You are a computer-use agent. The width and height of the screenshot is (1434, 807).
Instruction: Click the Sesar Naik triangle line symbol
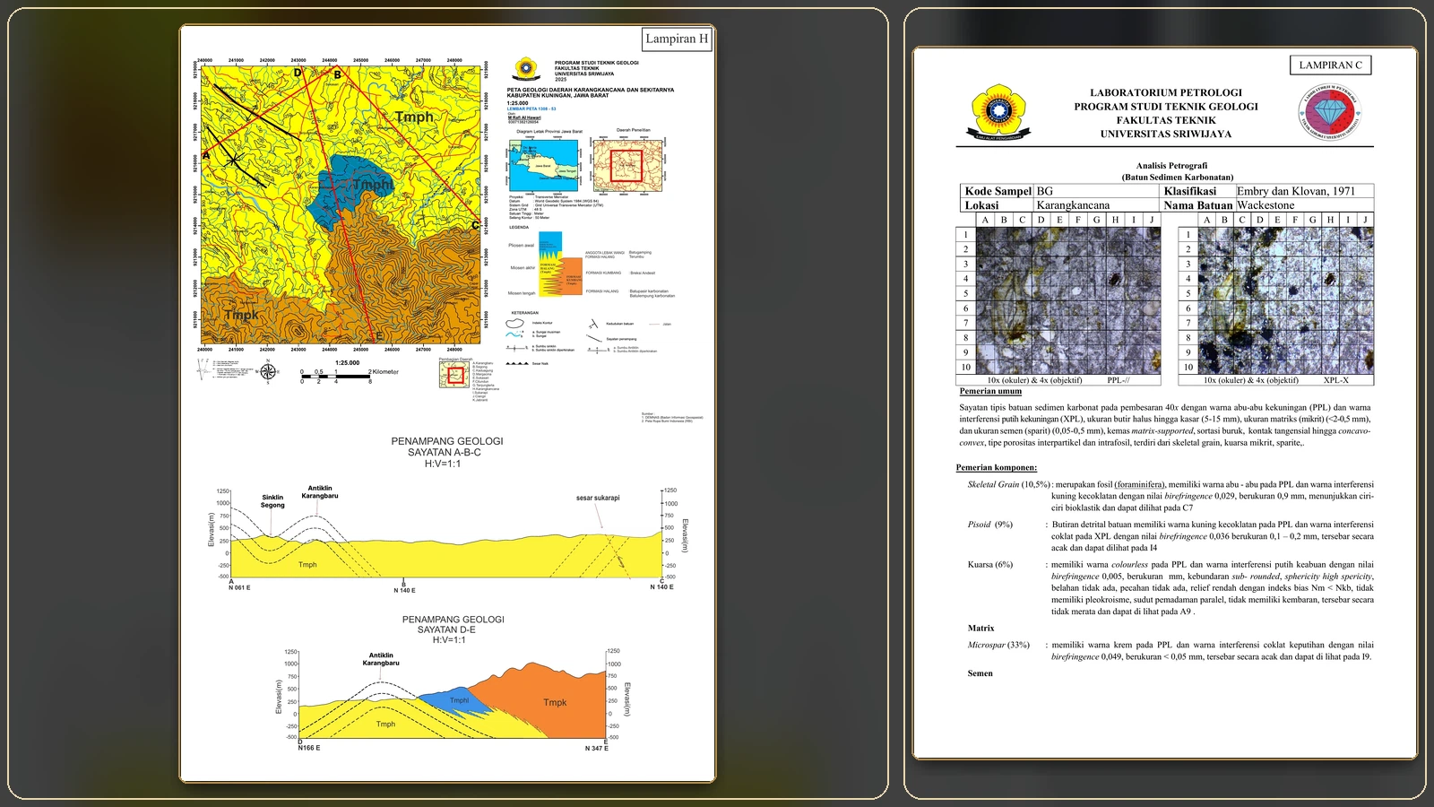point(516,363)
